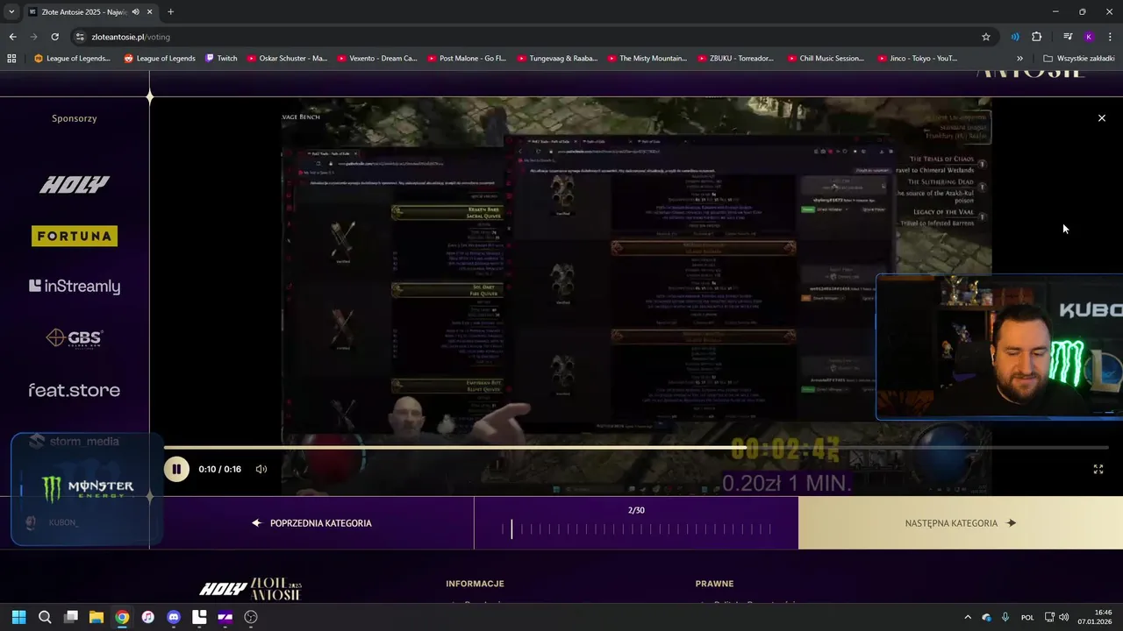Click the blue sound-wave extension icon

click(x=1015, y=37)
